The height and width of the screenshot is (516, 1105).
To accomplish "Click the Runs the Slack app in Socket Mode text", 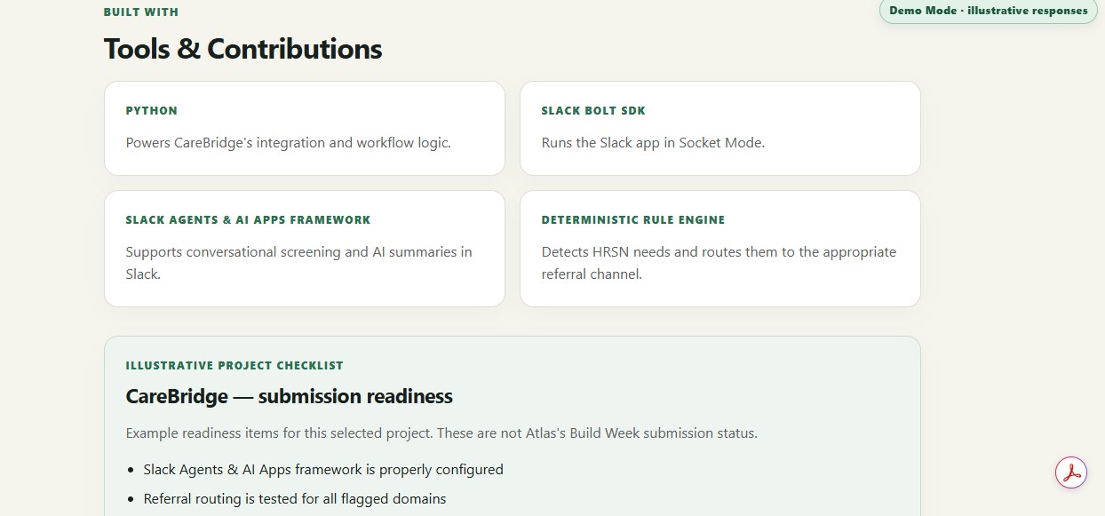I will pos(653,142).
